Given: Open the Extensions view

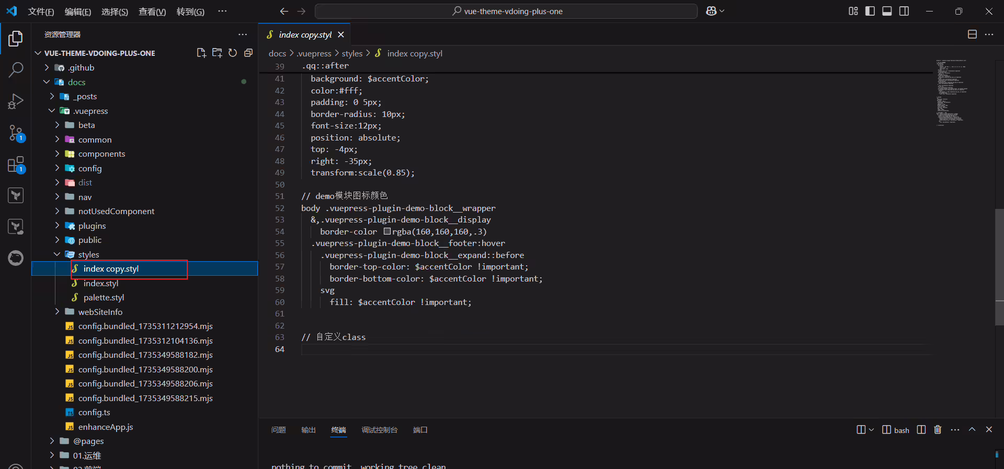Looking at the screenshot, I should 16,165.
